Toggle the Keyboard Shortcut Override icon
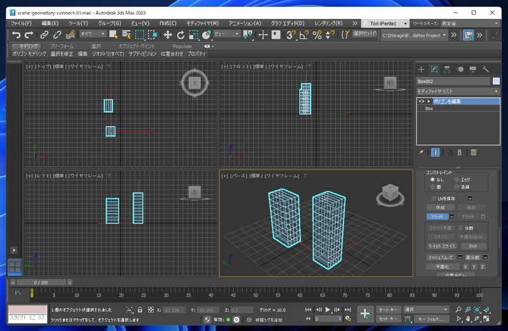 [x=276, y=34]
